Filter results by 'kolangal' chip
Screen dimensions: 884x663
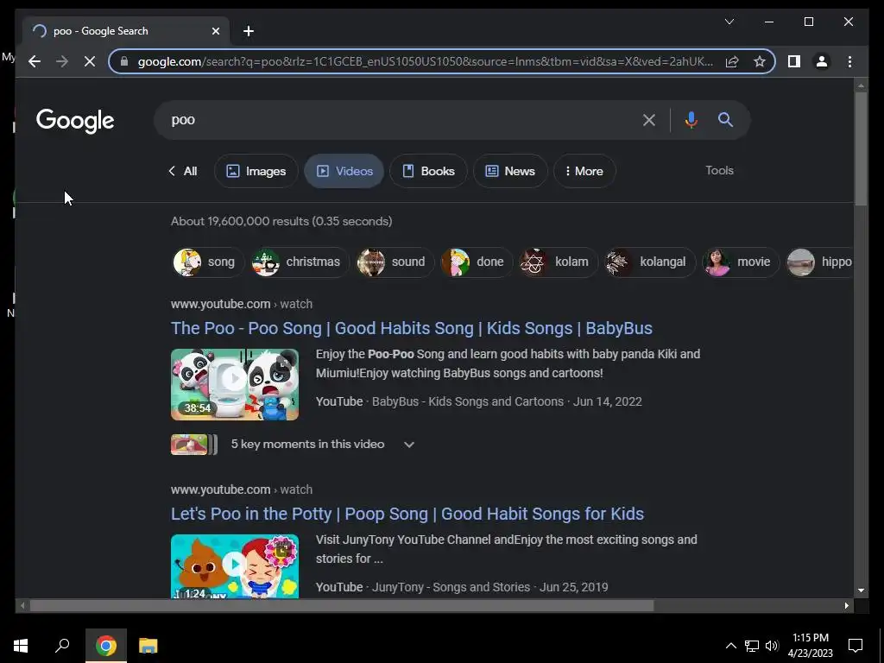point(649,262)
